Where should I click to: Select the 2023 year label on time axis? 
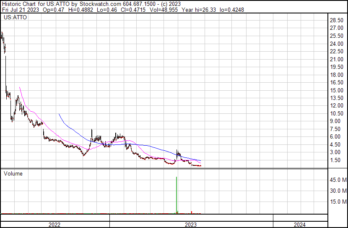[x=191, y=225]
